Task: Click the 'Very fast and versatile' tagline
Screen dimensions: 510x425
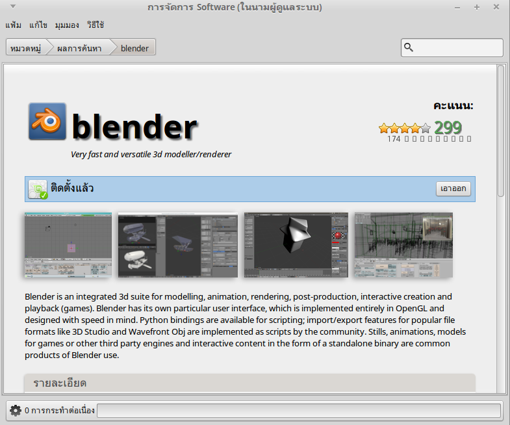Action: click(151, 154)
